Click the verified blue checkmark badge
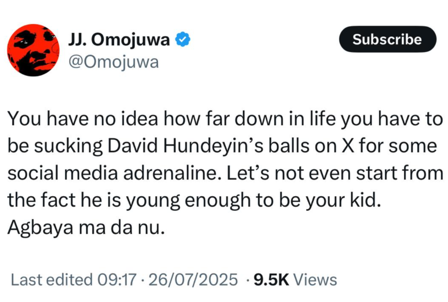 click(x=182, y=40)
